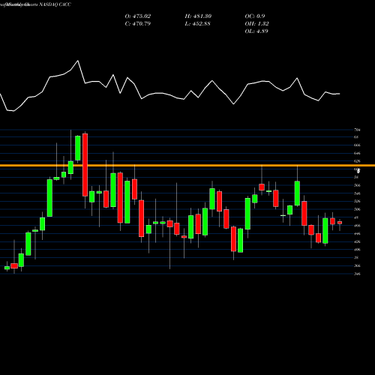Click the 704 price axis label
The width and height of the screenshot is (375, 375).
357,130
